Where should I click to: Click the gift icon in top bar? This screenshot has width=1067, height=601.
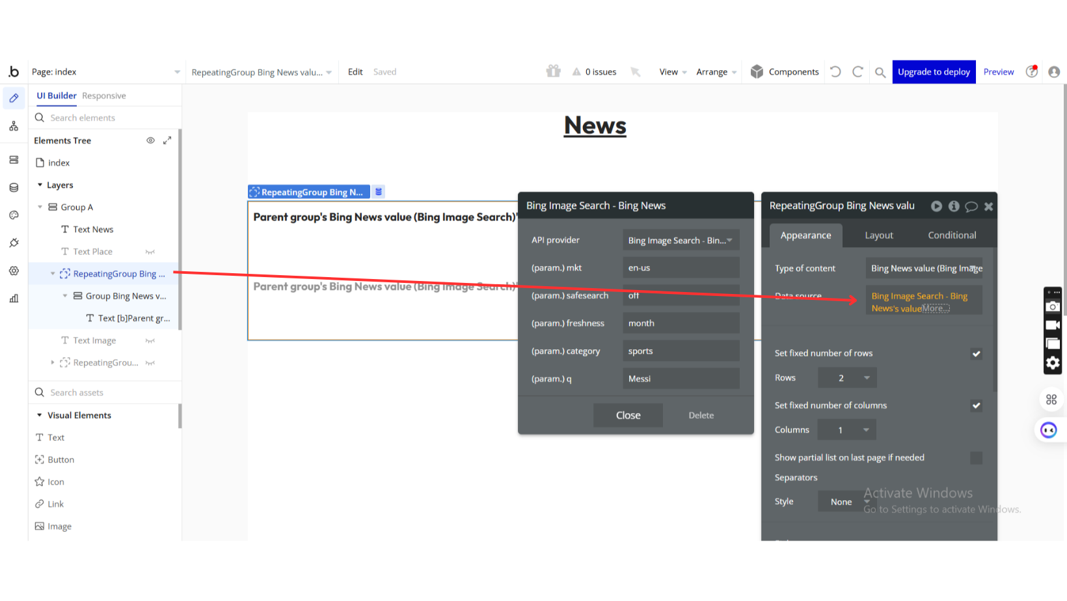(x=553, y=72)
